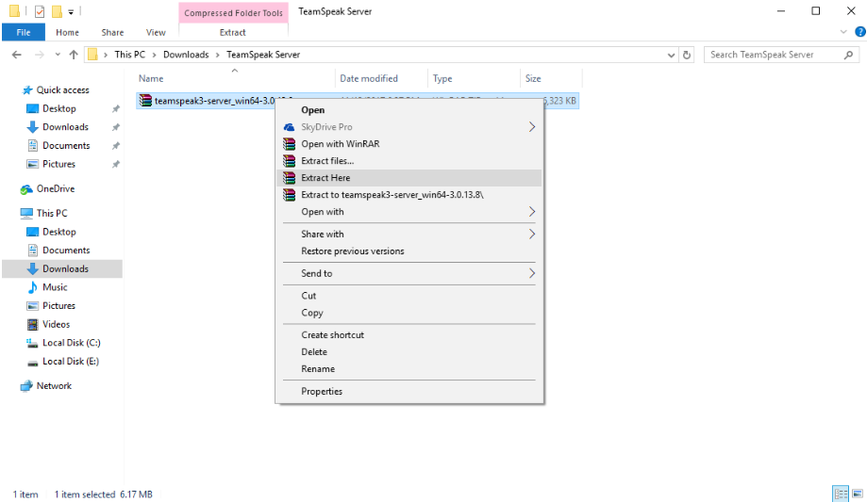The image size is (867, 502).
Task: Open the Customize Quick Access Toolbar dropdown
Action: click(x=71, y=11)
